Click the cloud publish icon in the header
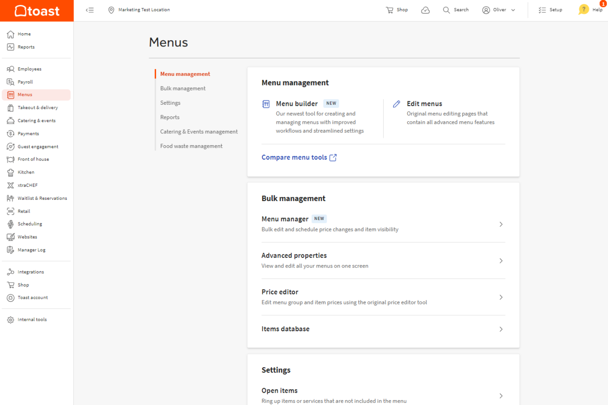 click(x=425, y=9)
